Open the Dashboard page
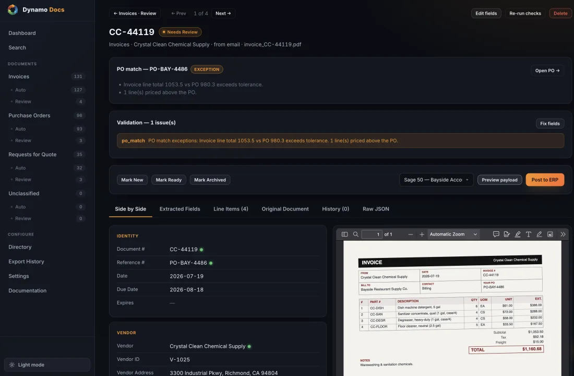This screenshot has width=574, height=376. coord(47,33)
